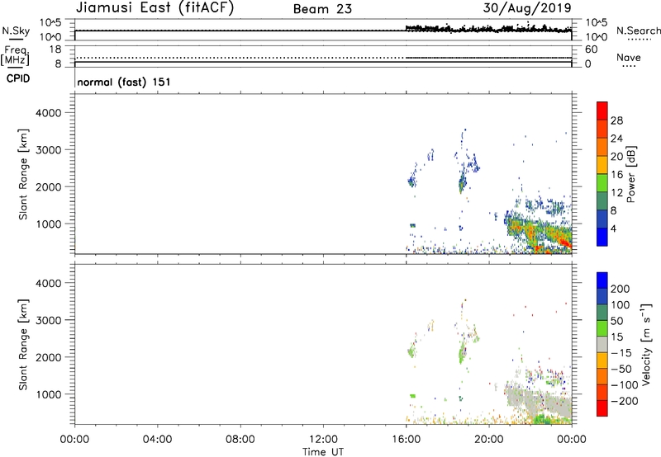
Task: Click the '2000' tick on velocity panel
Action: (x=48, y=357)
